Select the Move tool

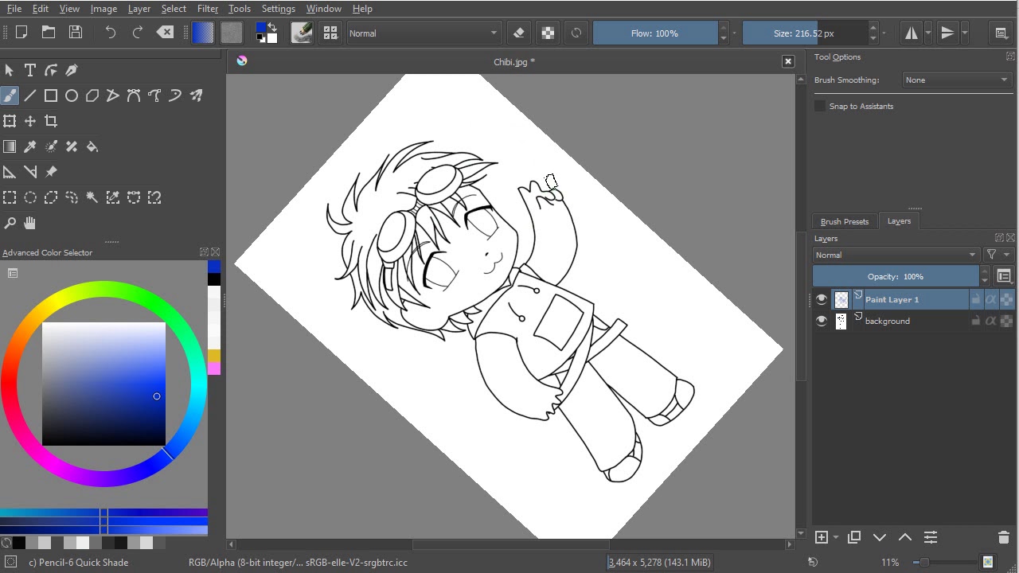pyautogui.click(x=30, y=121)
